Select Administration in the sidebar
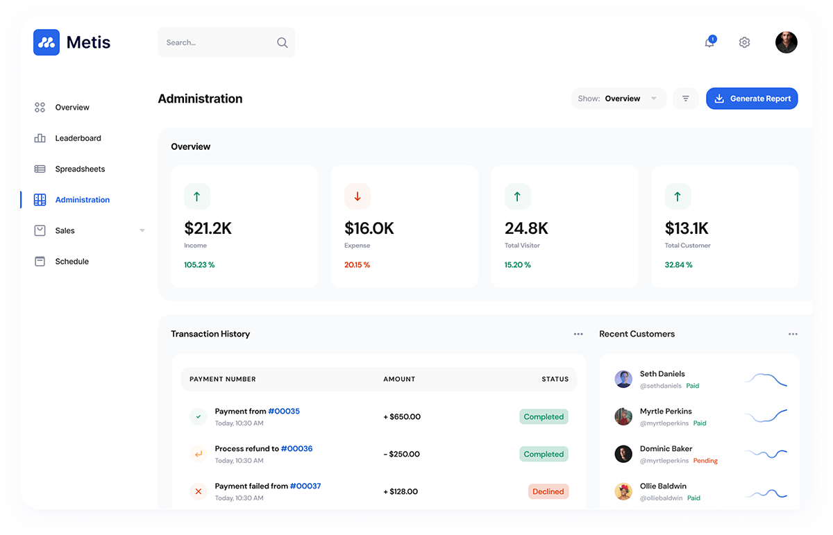This screenshot has height=535, width=833. [x=82, y=200]
